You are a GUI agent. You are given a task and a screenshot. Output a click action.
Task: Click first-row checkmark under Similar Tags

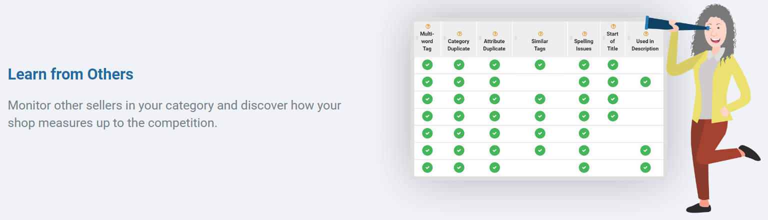[x=539, y=64]
